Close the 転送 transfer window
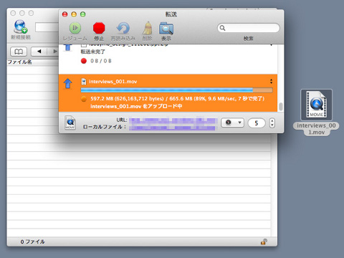Image resolution: width=344 pixels, height=258 pixels. (x=64, y=14)
